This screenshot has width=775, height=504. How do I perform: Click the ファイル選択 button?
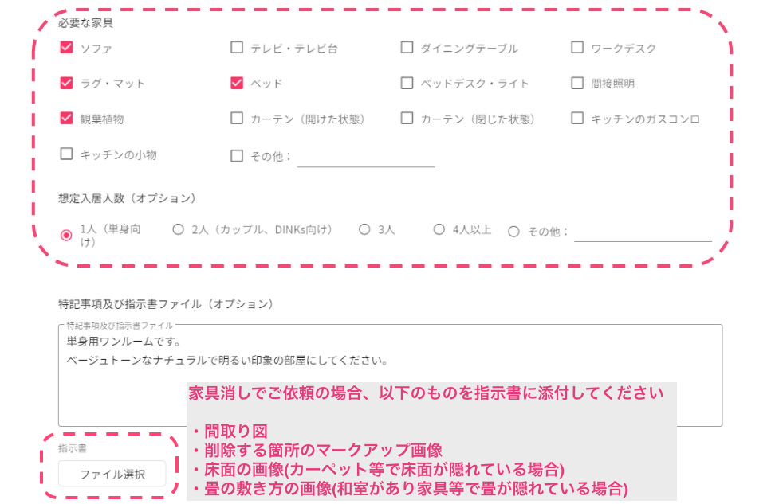pyautogui.click(x=112, y=474)
